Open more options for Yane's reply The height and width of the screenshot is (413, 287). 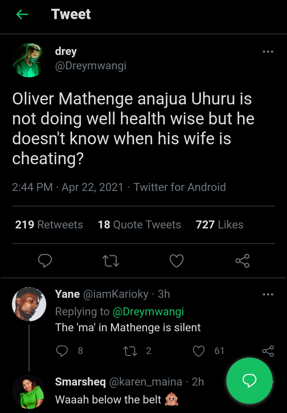pyautogui.click(x=268, y=295)
